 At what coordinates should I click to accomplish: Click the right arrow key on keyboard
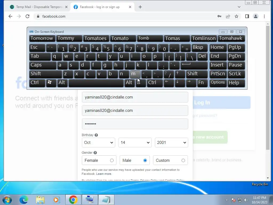pyautogui.click(x=191, y=83)
